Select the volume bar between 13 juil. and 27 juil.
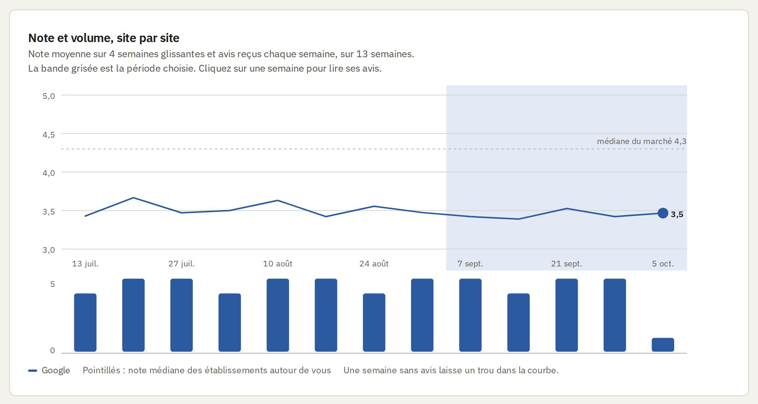Viewport: 758px width, 404px height. [x=133, y=315]
